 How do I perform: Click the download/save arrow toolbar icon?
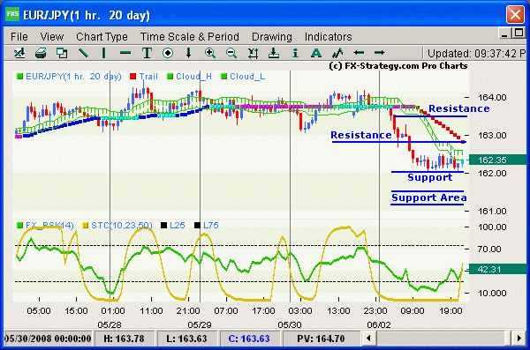coord(274,53)
